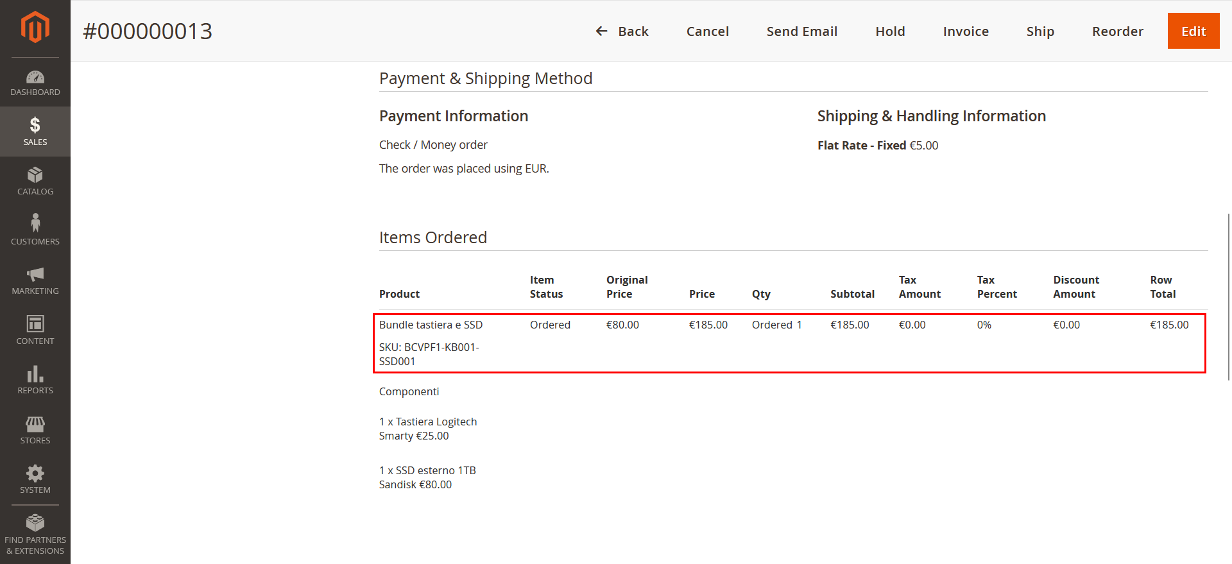Put the order on Hold
The width and height of the screenshot is (1232, 564).
click(x=890, y=31)
